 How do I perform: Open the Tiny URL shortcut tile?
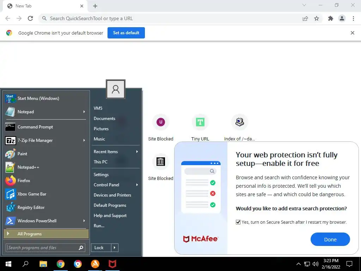[x=200, y=127]
